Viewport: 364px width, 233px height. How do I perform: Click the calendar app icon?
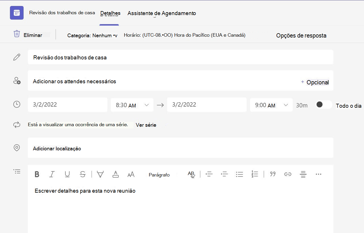(17, 13)
